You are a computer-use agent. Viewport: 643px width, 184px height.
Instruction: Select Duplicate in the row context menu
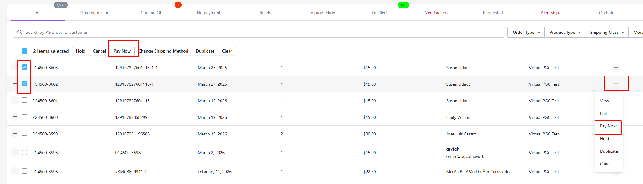[609, 151]
